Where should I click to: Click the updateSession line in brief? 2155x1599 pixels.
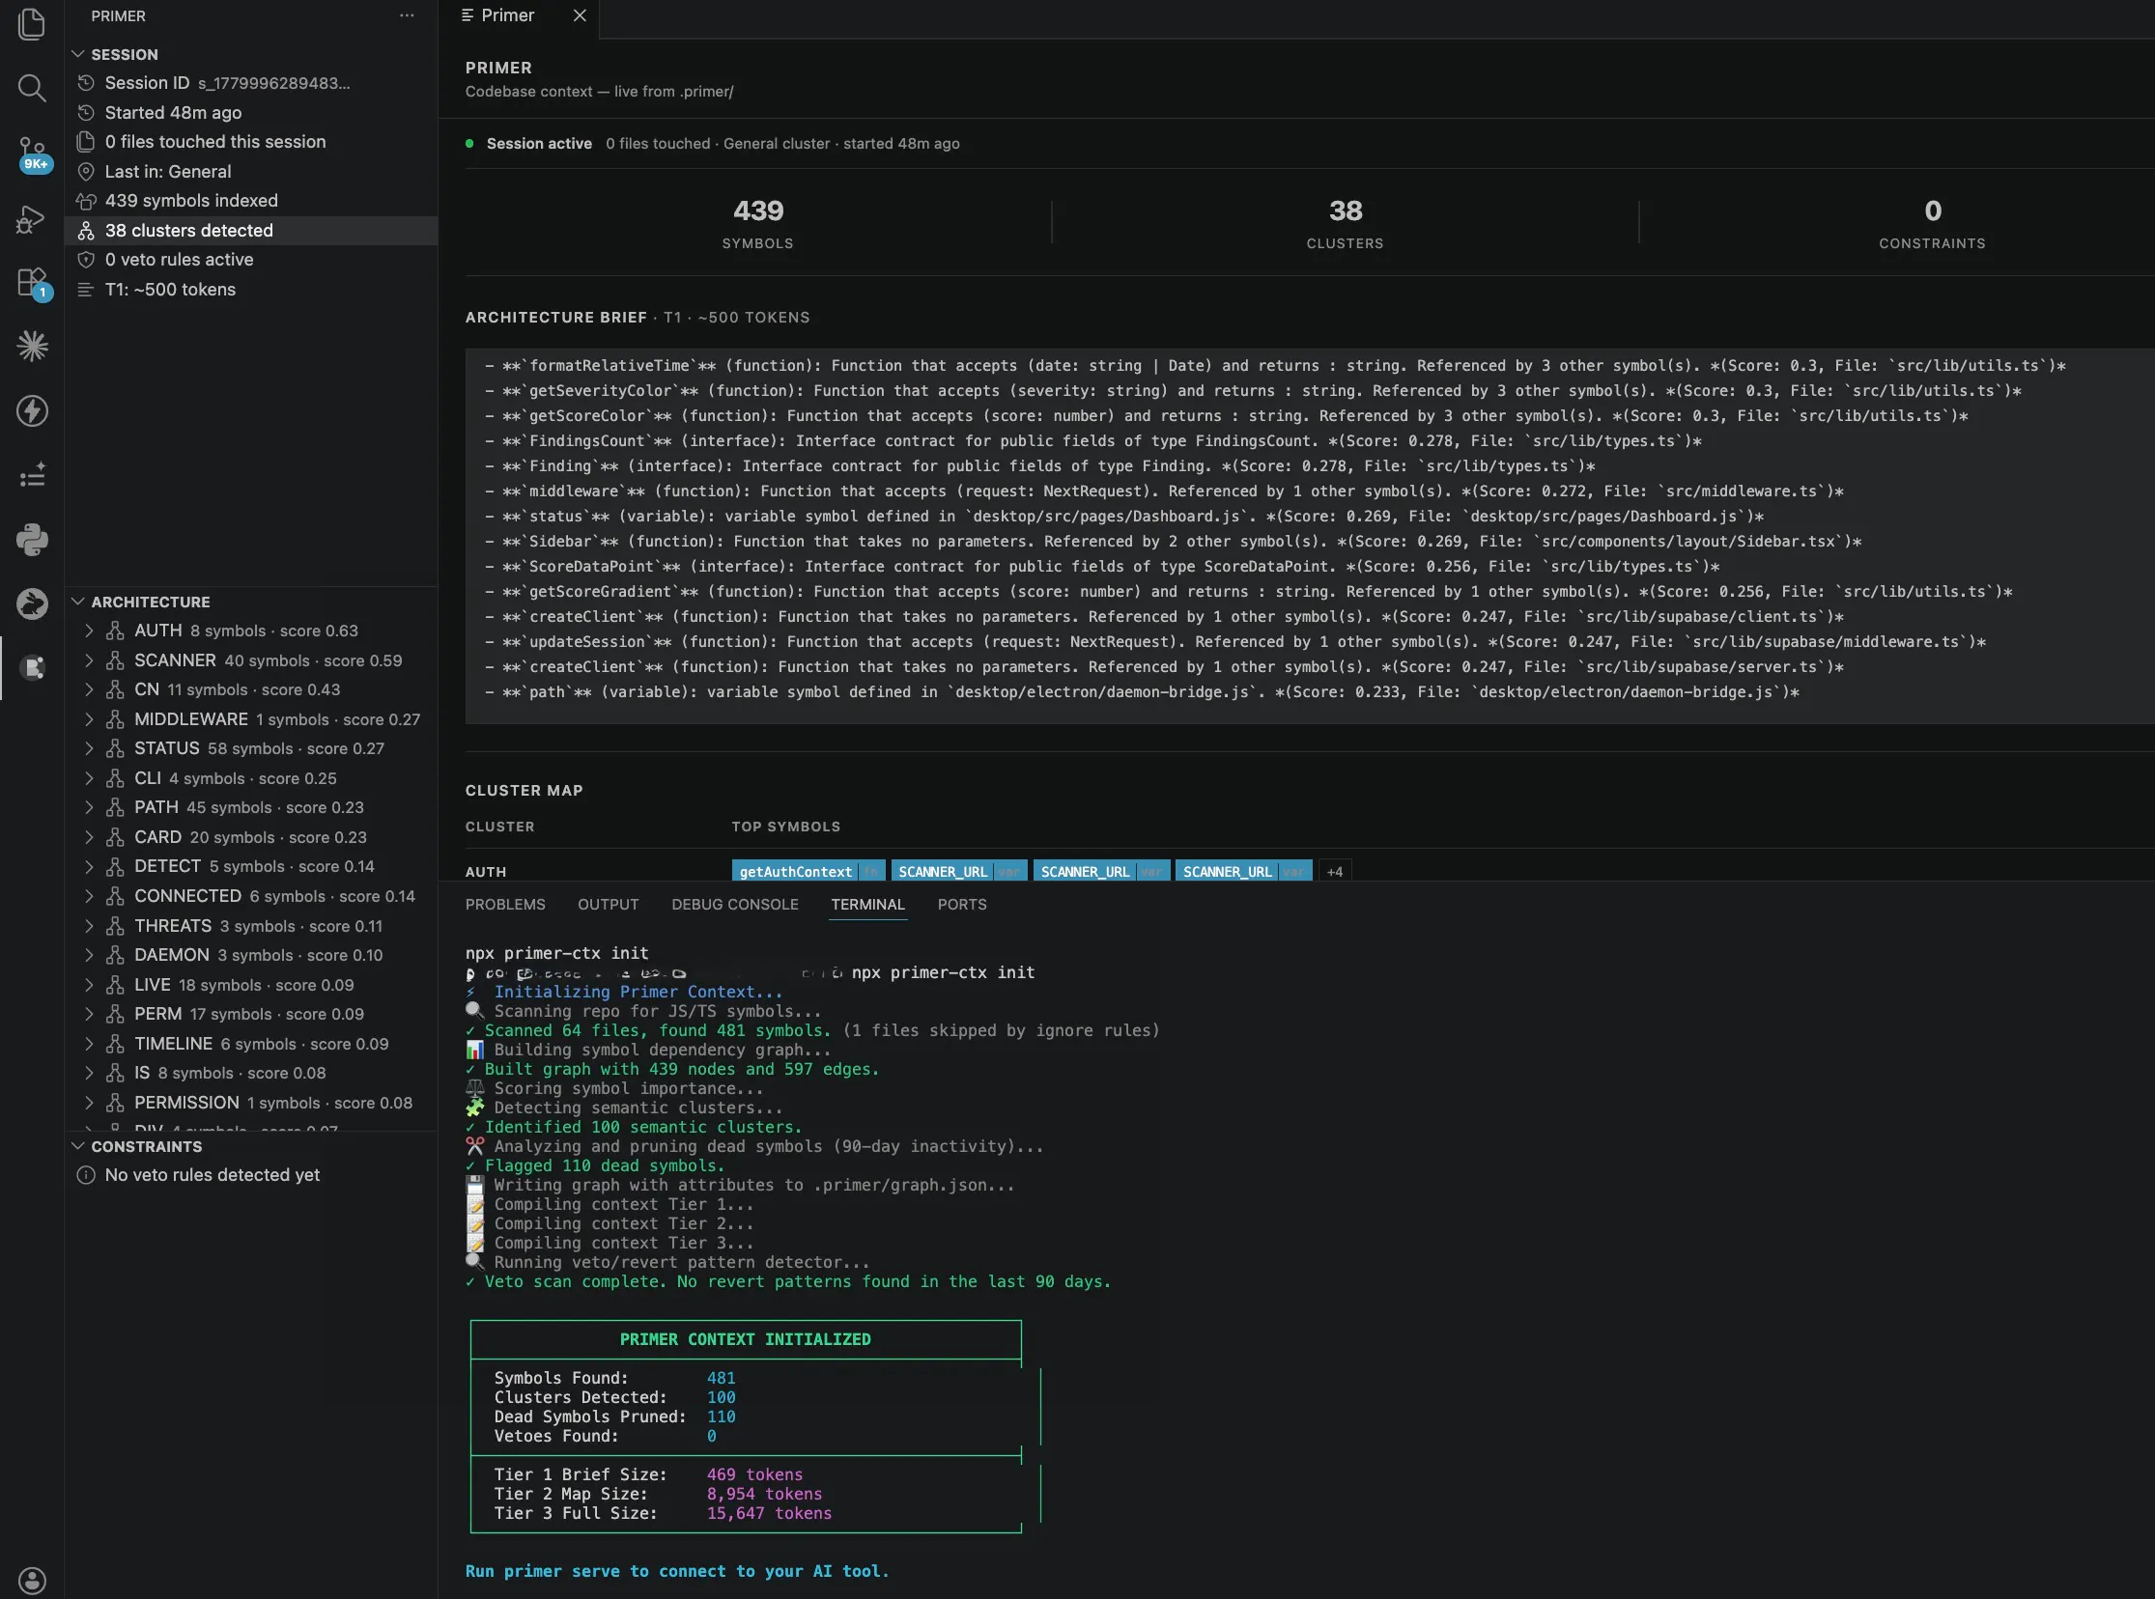(1235, 642)
